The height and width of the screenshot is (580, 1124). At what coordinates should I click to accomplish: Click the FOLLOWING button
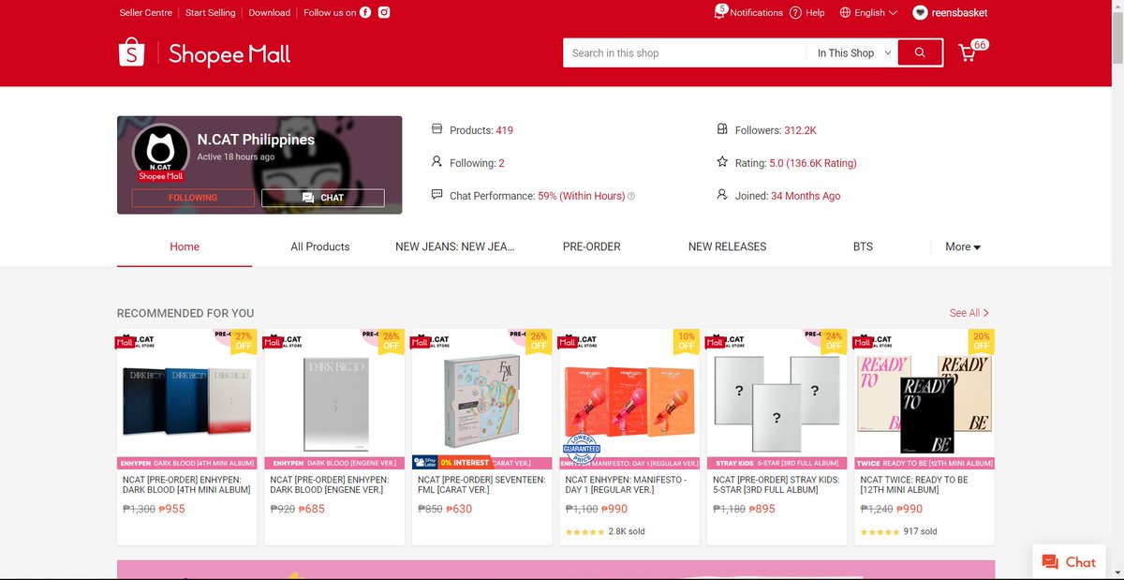click(x=193, y=198)
